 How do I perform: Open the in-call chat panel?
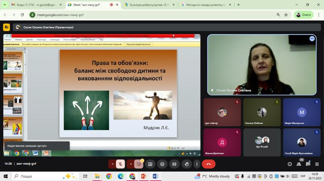point(308,164)
